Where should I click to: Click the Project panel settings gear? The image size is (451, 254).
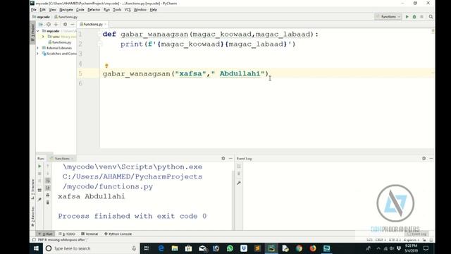pos(65,25)
